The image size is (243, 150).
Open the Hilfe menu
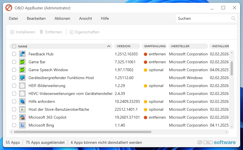point(105,18)
